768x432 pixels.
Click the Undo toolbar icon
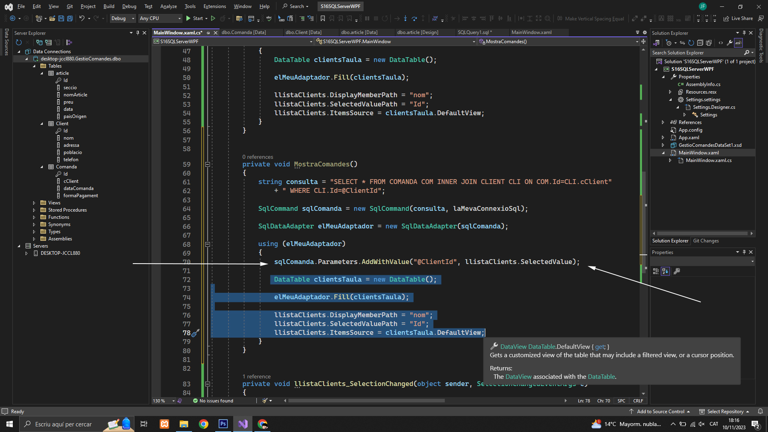point(82,18)
